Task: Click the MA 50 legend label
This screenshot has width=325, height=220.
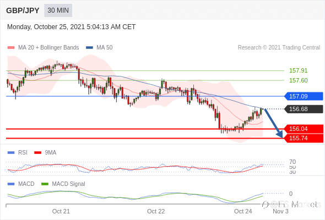Action: click(x=105, y=48)
